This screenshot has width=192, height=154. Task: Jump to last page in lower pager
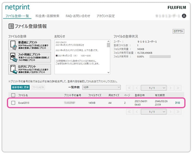click(x=178, y=112)
